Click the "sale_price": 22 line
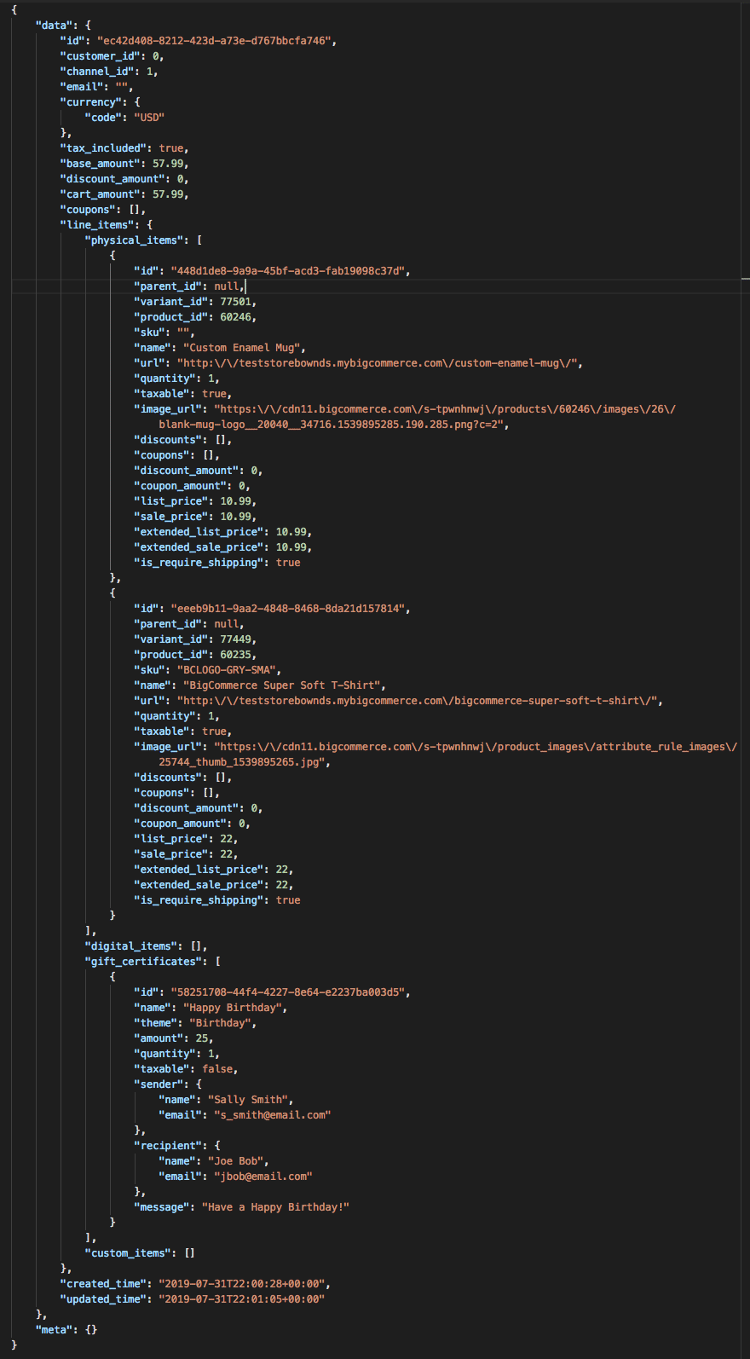This screenshot has width=750, height=1359. click(186, 854)
